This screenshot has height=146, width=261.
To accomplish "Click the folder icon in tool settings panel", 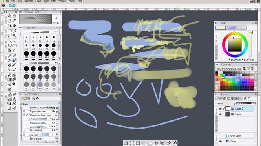I will [x=25, y=99].
